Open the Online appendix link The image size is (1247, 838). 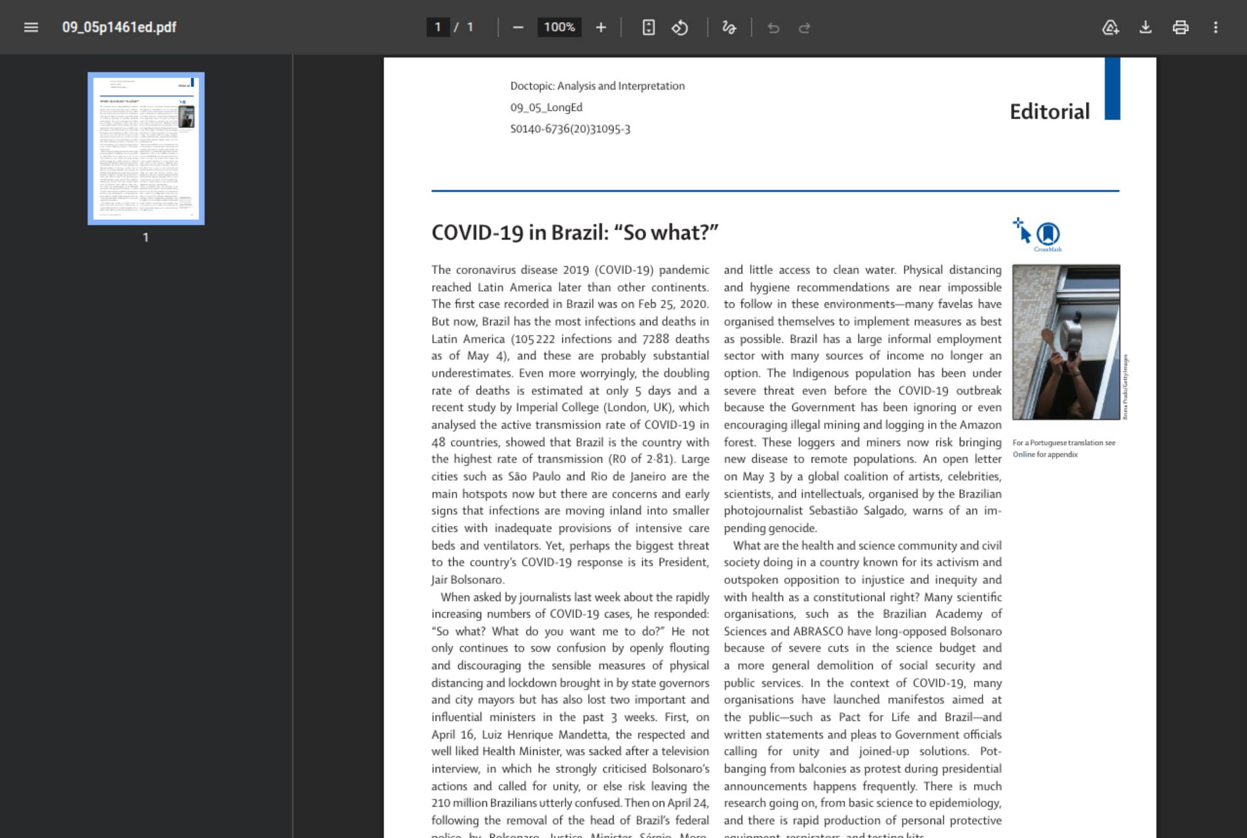1024,455
